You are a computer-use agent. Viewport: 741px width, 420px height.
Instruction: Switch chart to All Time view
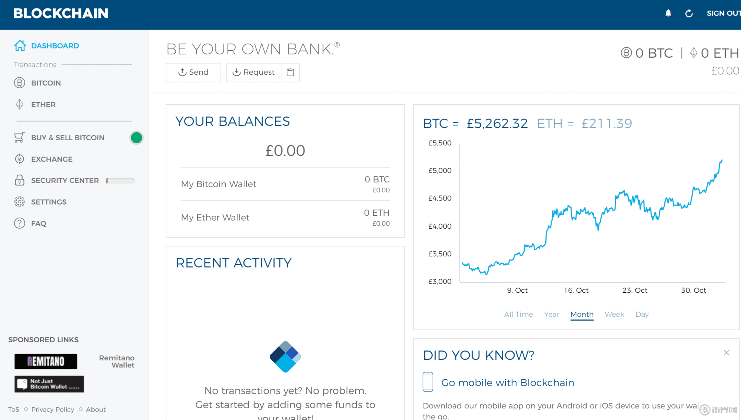tap(518, 314)
